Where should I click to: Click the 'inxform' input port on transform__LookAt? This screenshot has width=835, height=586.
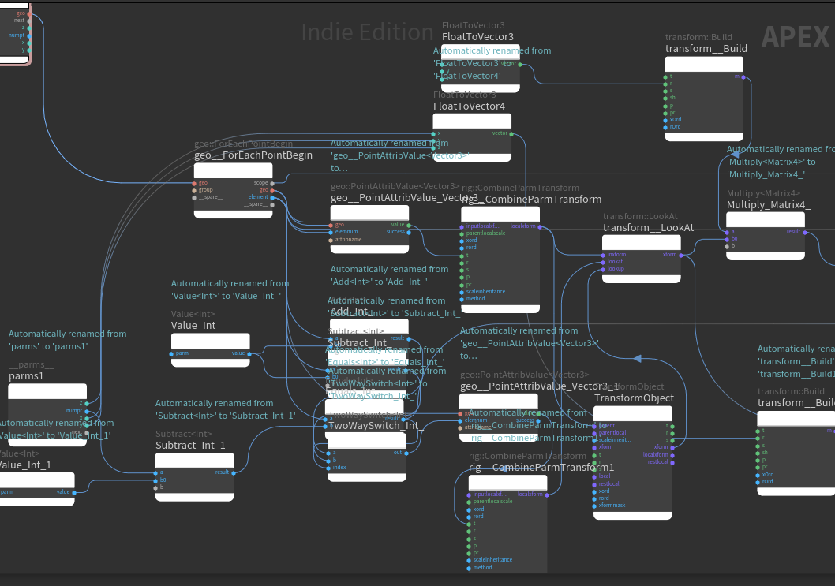tap(603, 255)
